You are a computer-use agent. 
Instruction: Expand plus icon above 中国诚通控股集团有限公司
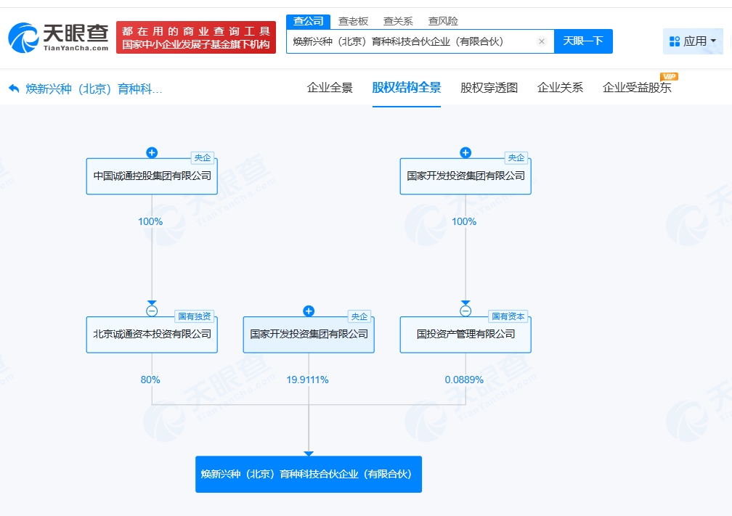[x=152, y=152]
